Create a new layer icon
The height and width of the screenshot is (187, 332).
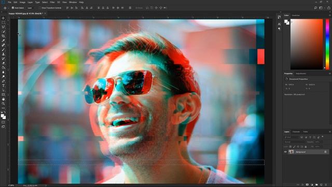(321, 185)
